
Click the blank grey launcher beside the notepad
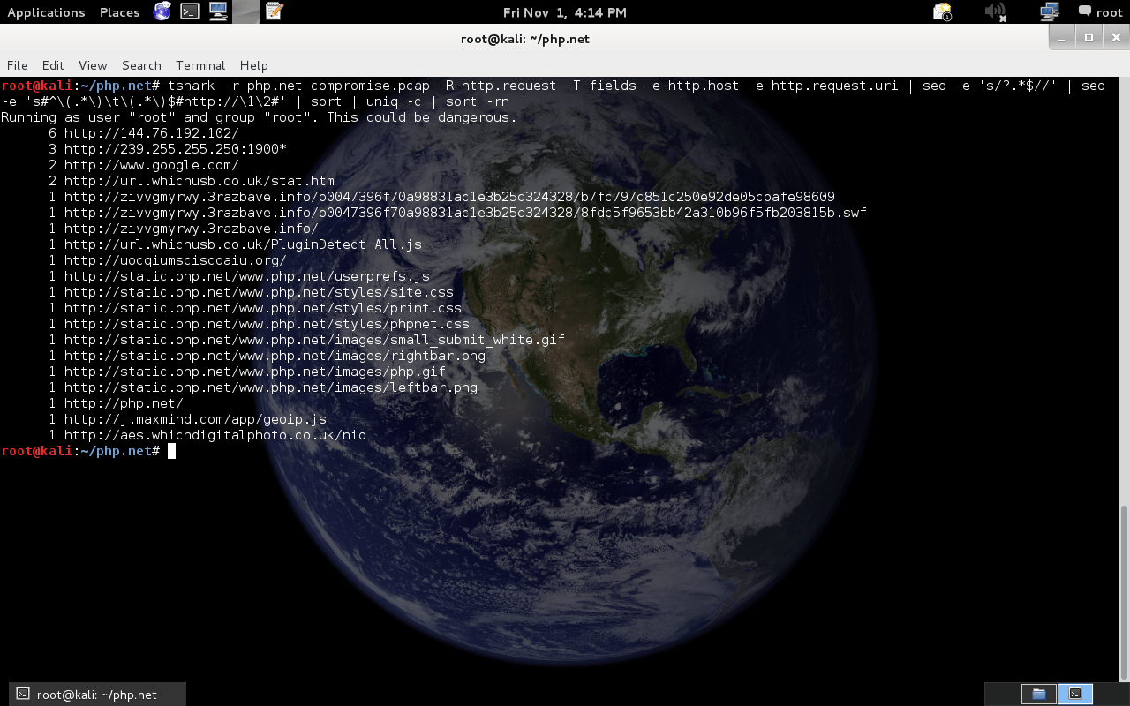(246, 11)
